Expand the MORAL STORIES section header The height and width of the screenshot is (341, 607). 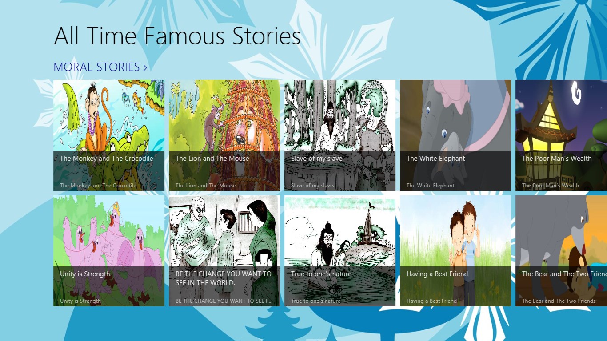(100, 67)
